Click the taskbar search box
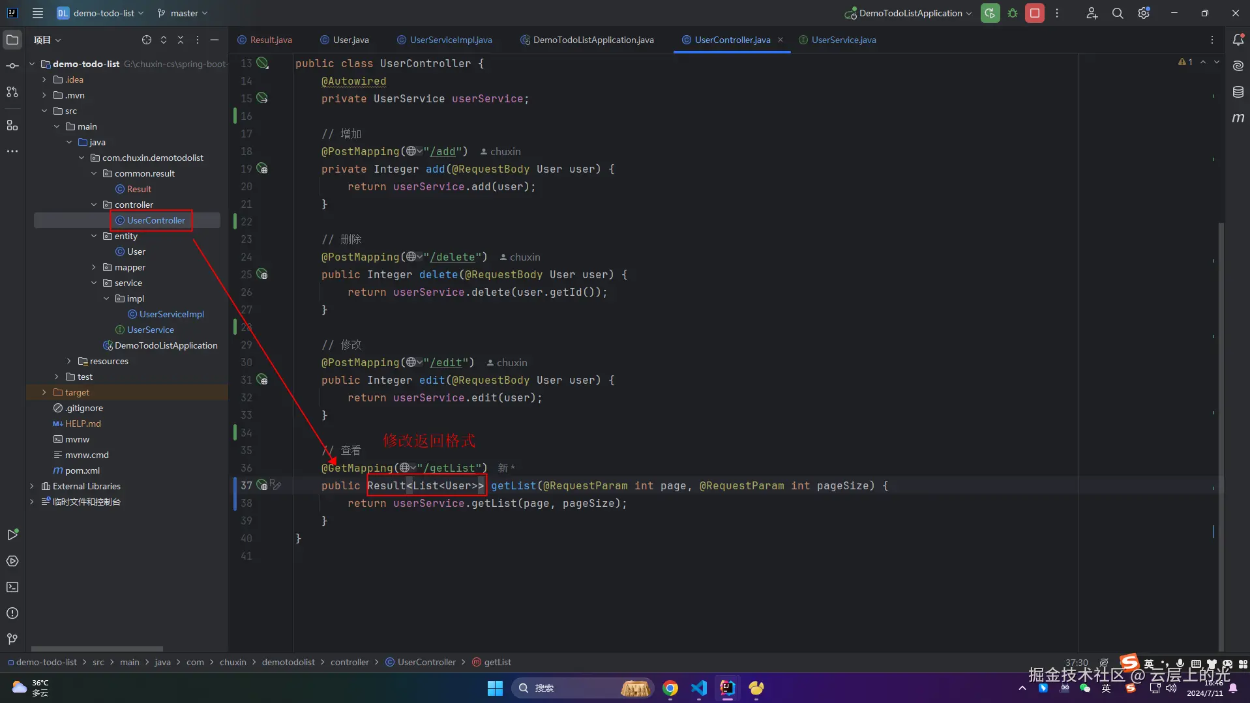Viewport: 1250px width, 703px height. (582, 688)
